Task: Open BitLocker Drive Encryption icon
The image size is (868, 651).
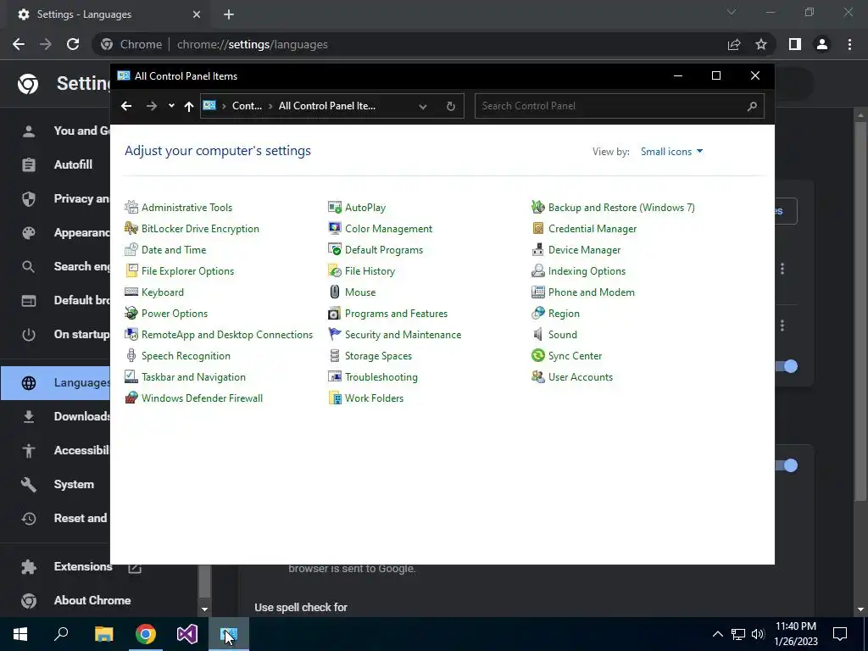Action: tap(131, 228)
